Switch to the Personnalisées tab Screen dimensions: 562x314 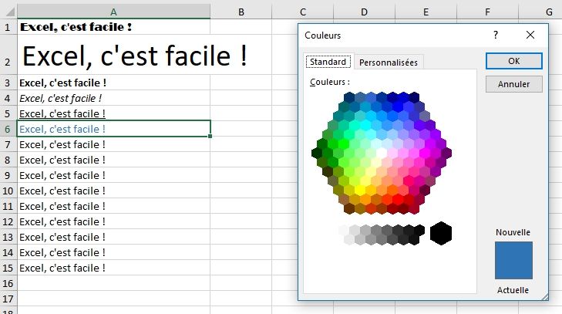[x=389, y=62]
